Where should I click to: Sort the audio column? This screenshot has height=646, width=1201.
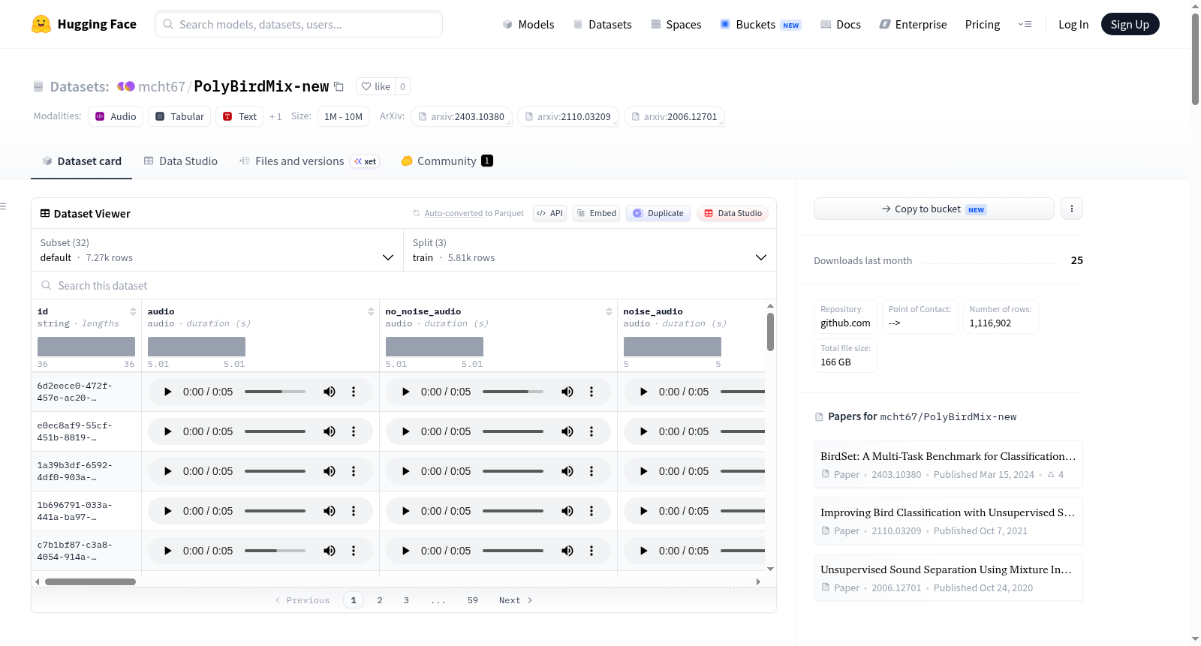pyautogui.click(x=371, y=311)
